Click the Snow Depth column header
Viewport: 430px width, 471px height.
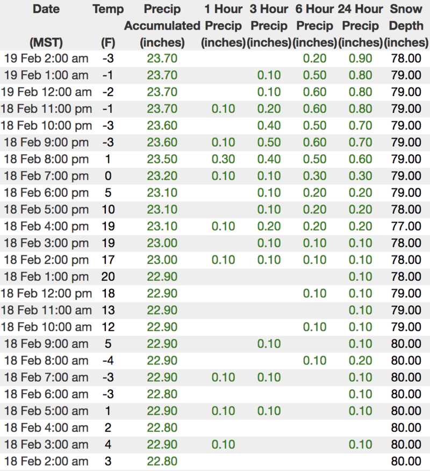[x=406, y=25]
